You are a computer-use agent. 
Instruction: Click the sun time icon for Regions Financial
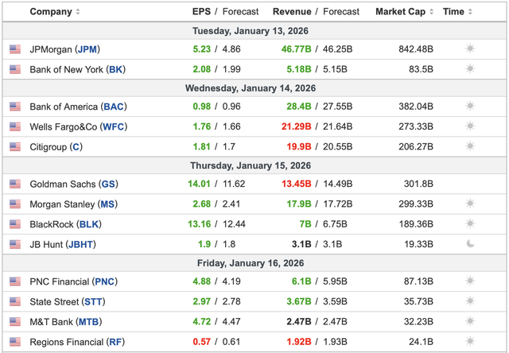click(470, 341)
